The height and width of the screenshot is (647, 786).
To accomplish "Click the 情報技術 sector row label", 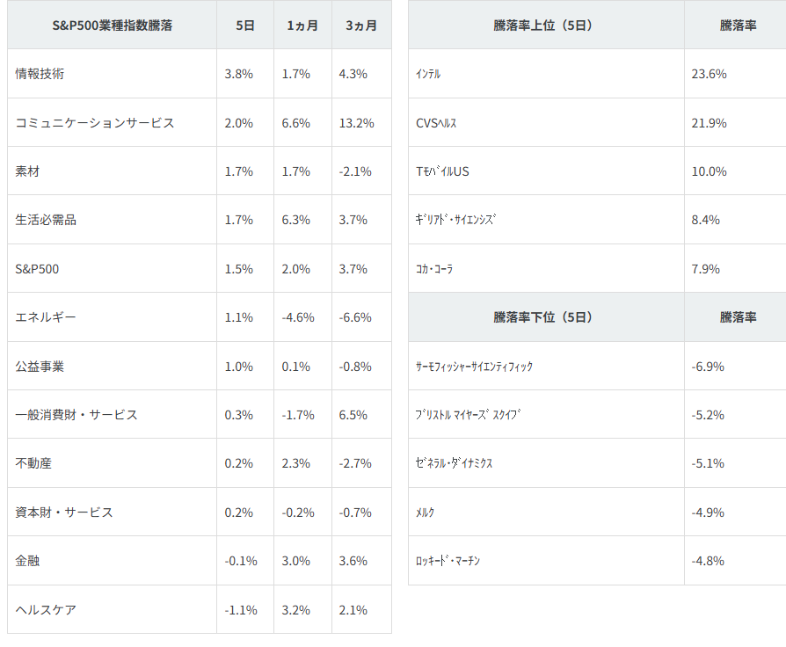I will [x=40, y=74].
